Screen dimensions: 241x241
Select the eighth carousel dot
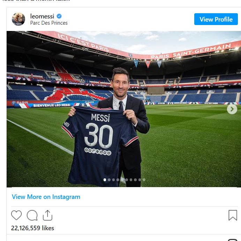click(x=135, y=180)
